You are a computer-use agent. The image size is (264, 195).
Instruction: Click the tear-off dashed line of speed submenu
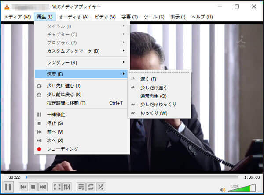160,72
